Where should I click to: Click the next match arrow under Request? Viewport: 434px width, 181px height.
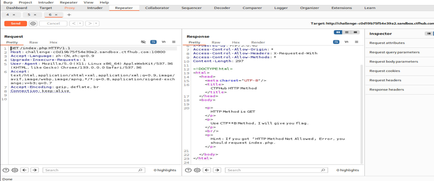coord(35,170)
